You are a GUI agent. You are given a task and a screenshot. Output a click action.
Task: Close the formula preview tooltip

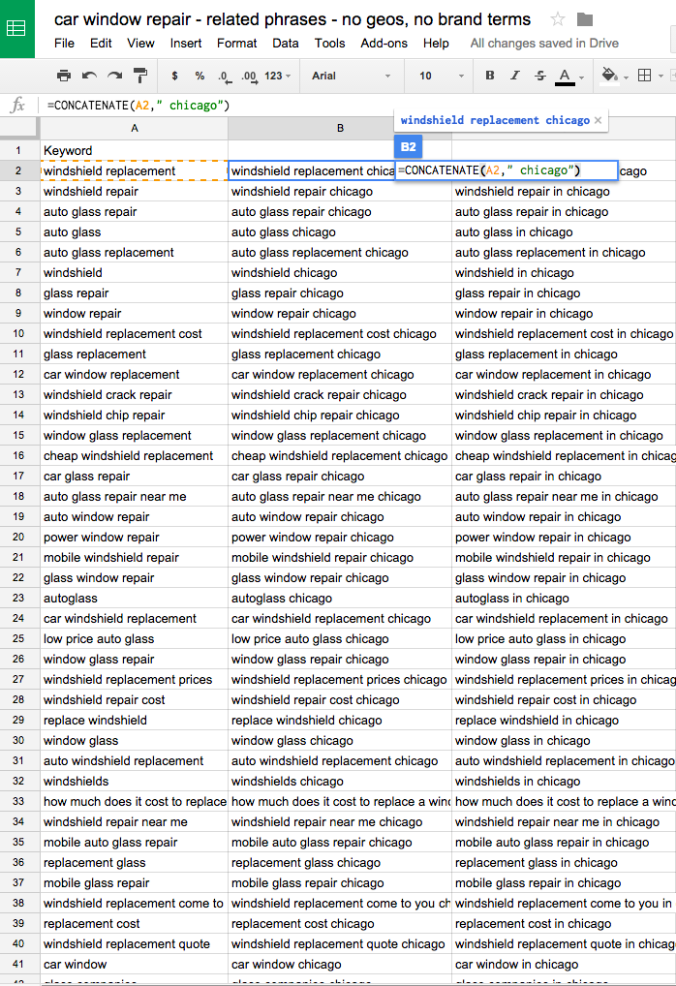(599, 120)
